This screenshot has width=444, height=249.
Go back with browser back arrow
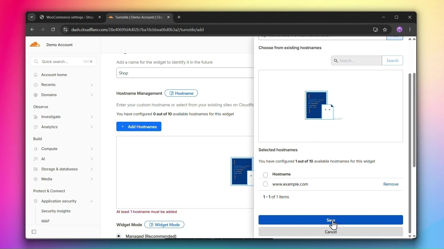pyautogui.click(x=32, y=30)
